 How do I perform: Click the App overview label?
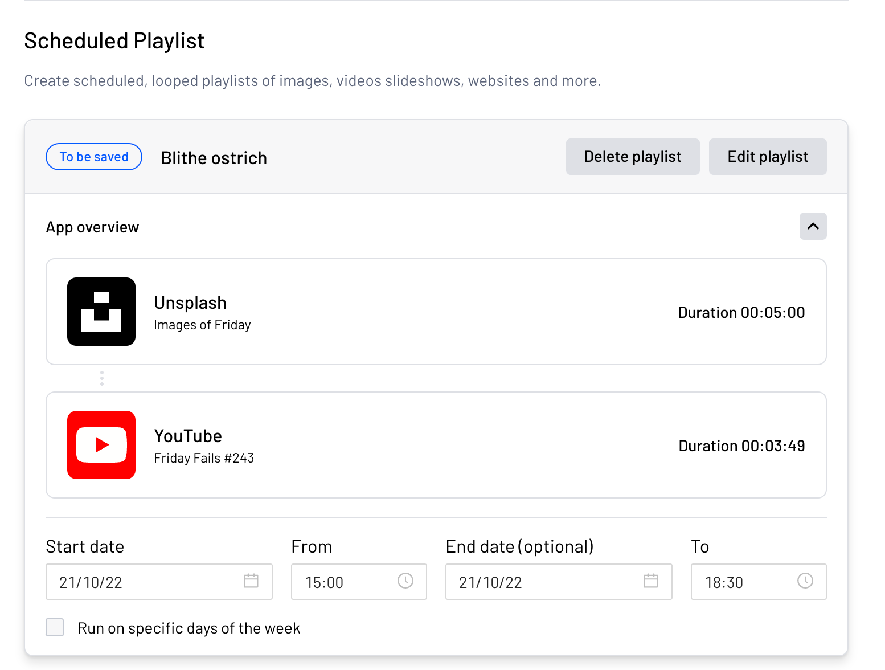(x=92, y=227)
